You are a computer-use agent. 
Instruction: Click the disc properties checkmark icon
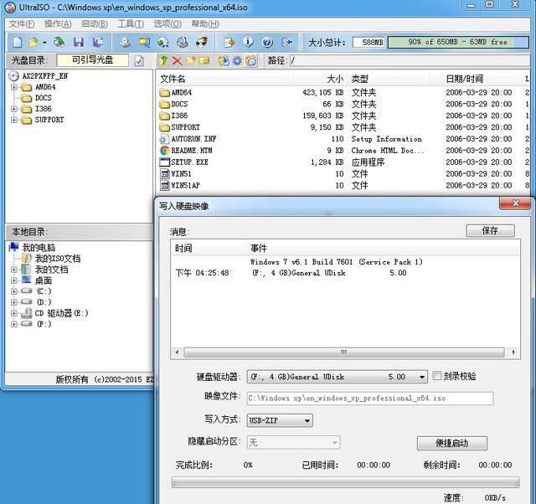click(x=139, y=61)
